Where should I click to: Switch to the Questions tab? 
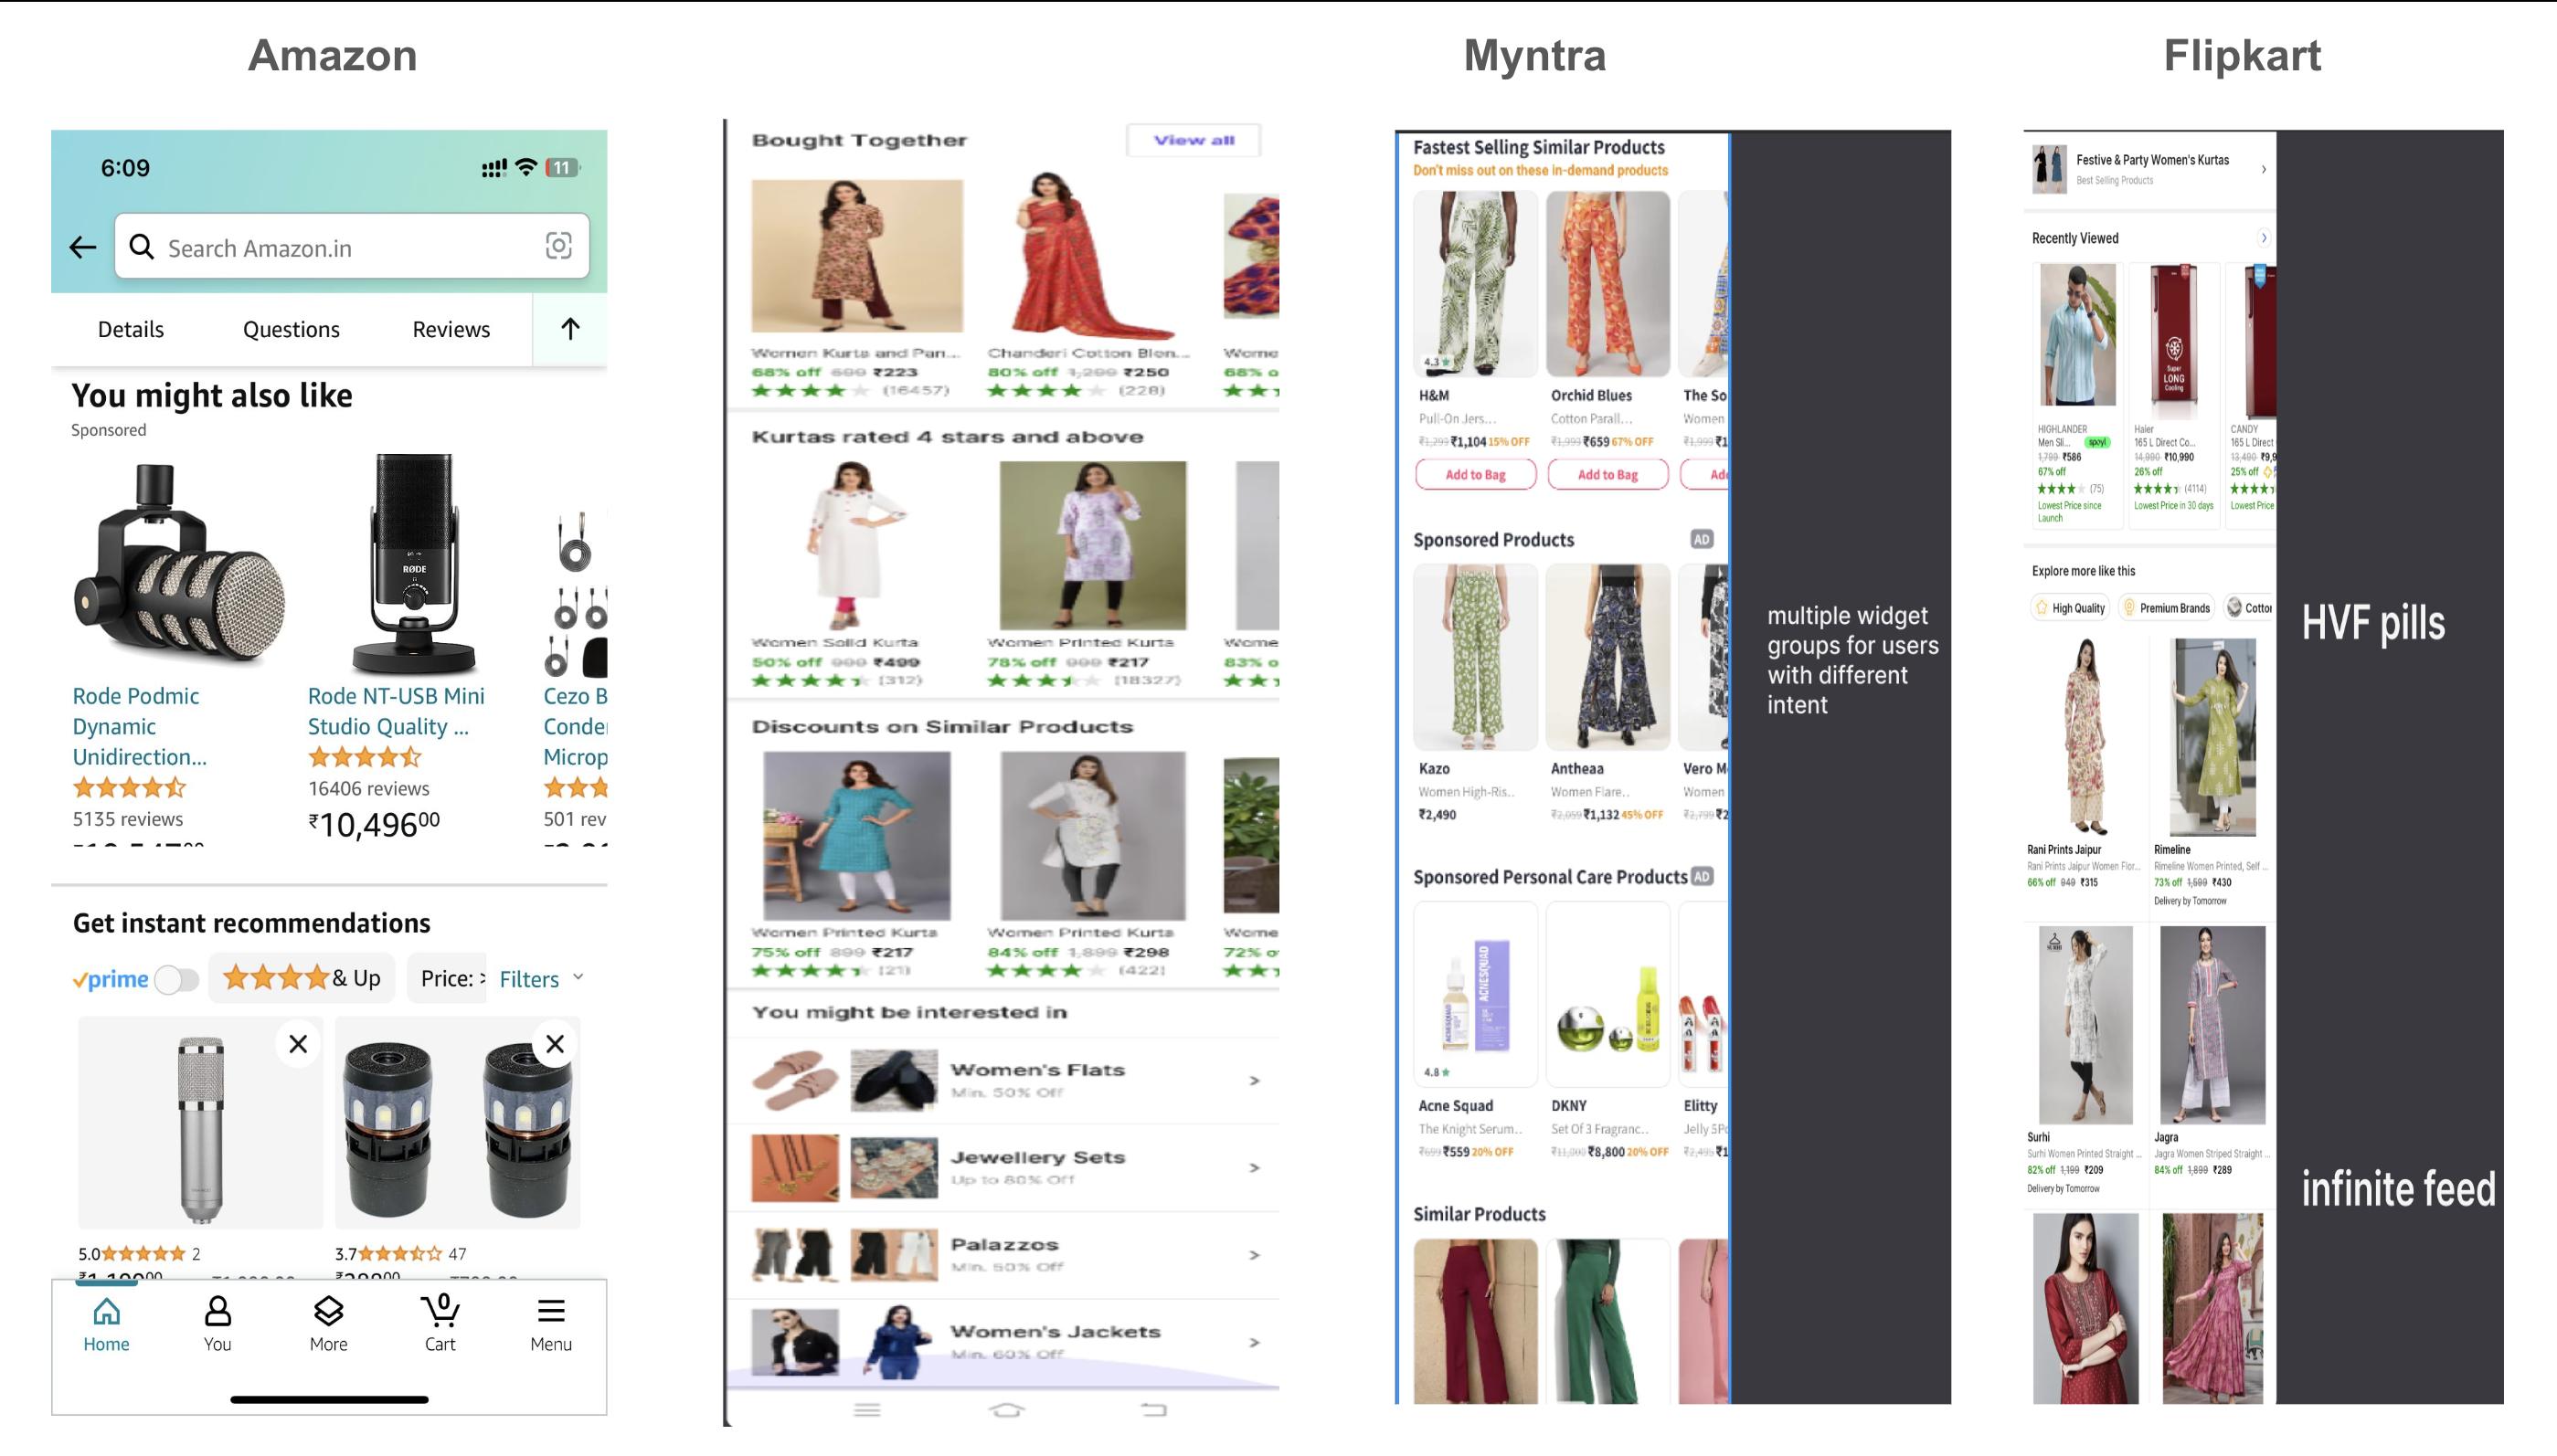292,329
